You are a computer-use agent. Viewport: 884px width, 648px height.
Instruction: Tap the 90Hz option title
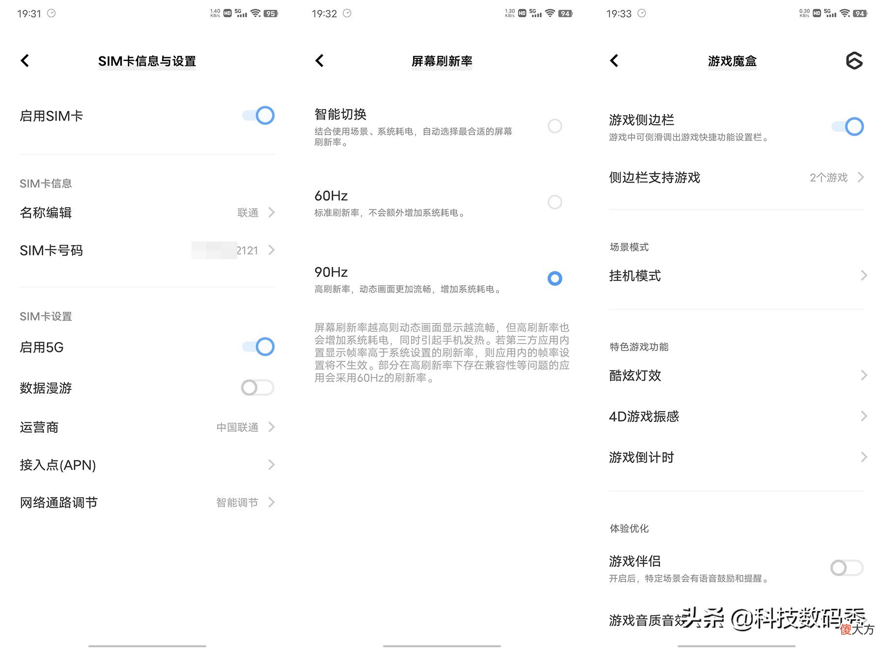[x=331, y=272]
